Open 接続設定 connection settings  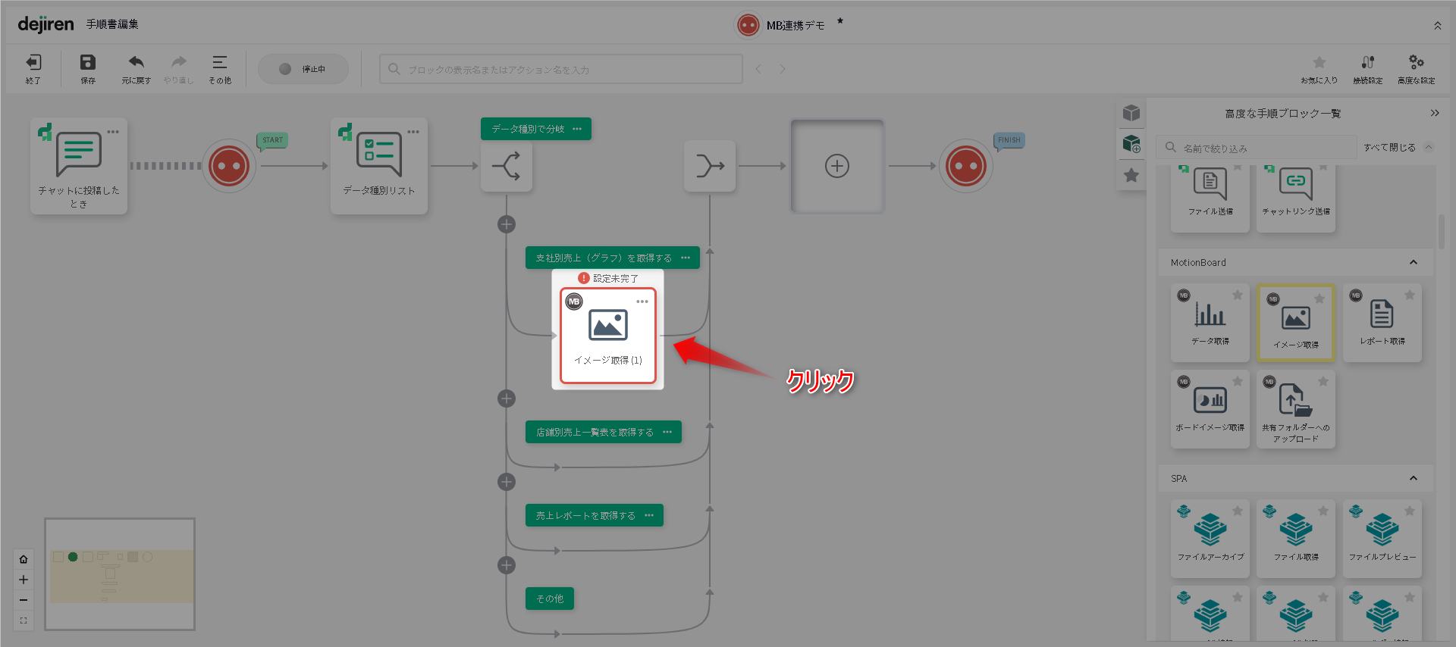pyautogui.click(x=1368, y=68)
